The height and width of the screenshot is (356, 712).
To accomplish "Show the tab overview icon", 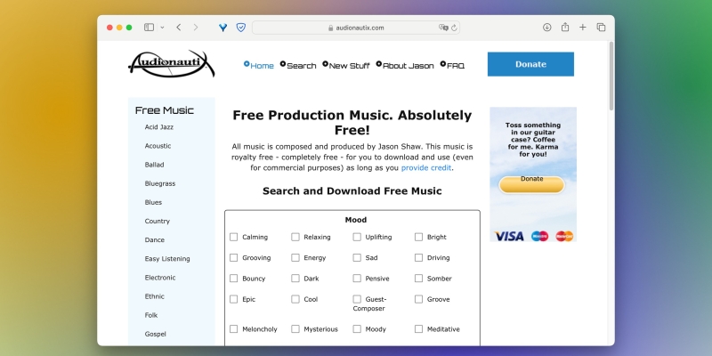I will pos(601,28).
